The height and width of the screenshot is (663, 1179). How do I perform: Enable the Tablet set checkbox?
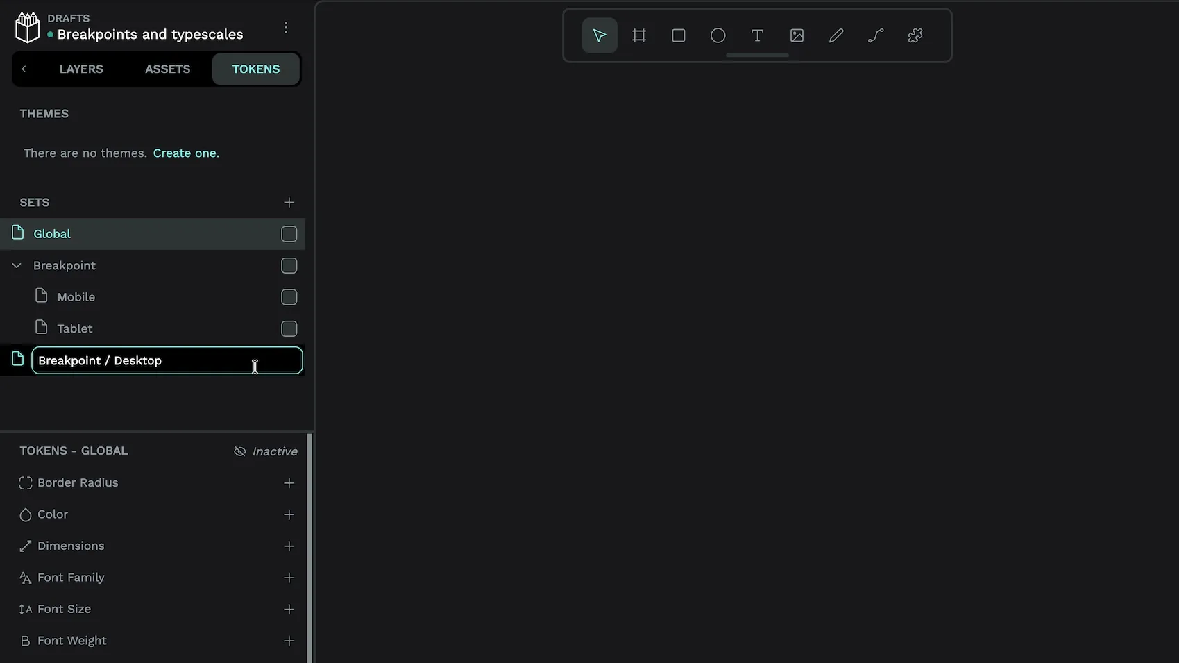(289, 329)
